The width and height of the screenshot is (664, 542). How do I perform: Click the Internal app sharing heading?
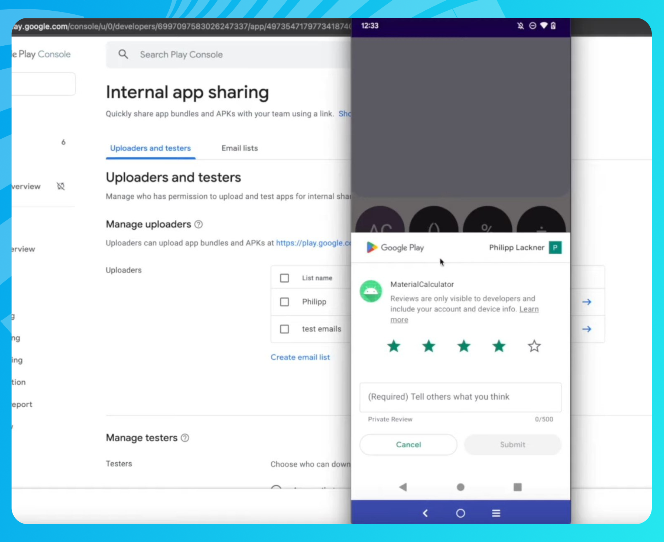[x=187, y=92]
